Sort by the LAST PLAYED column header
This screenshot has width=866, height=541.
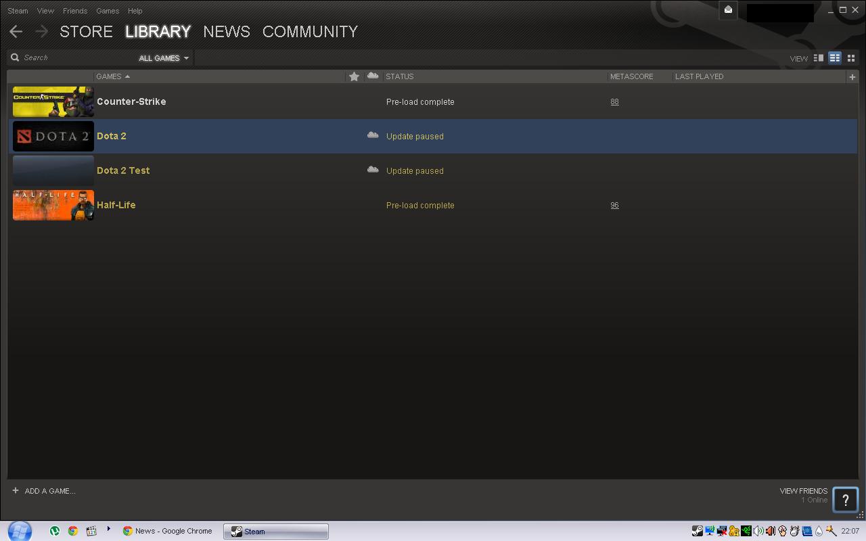[699, 76]
